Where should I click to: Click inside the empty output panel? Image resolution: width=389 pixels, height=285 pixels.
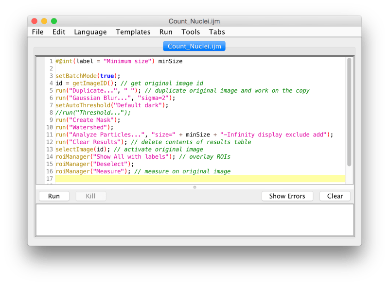tap(194, 218)
